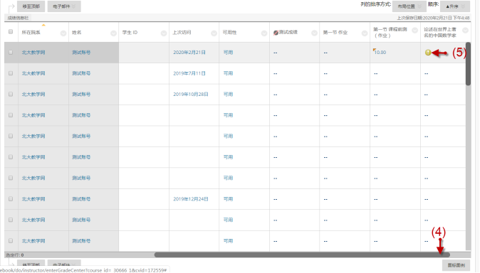Open options chevron for 第一节 作业 column
Image resolution: width=480 pixels, height=273 pixels.
[365, 33]
